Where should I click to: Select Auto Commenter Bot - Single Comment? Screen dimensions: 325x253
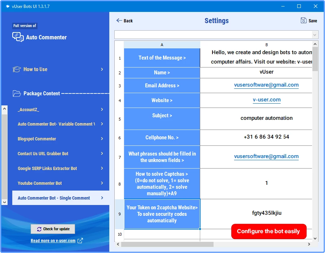tap(61, 198)
